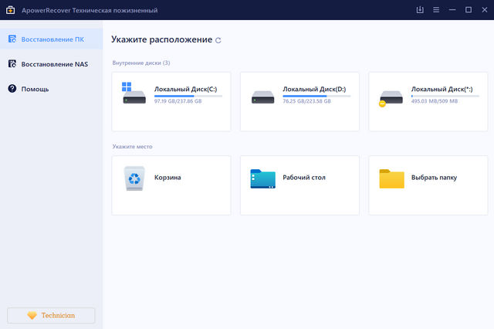Screen dimensions: 494x329
Task: Open the Помощь help section
Action: pyautogui.click(x=35, y=89)
